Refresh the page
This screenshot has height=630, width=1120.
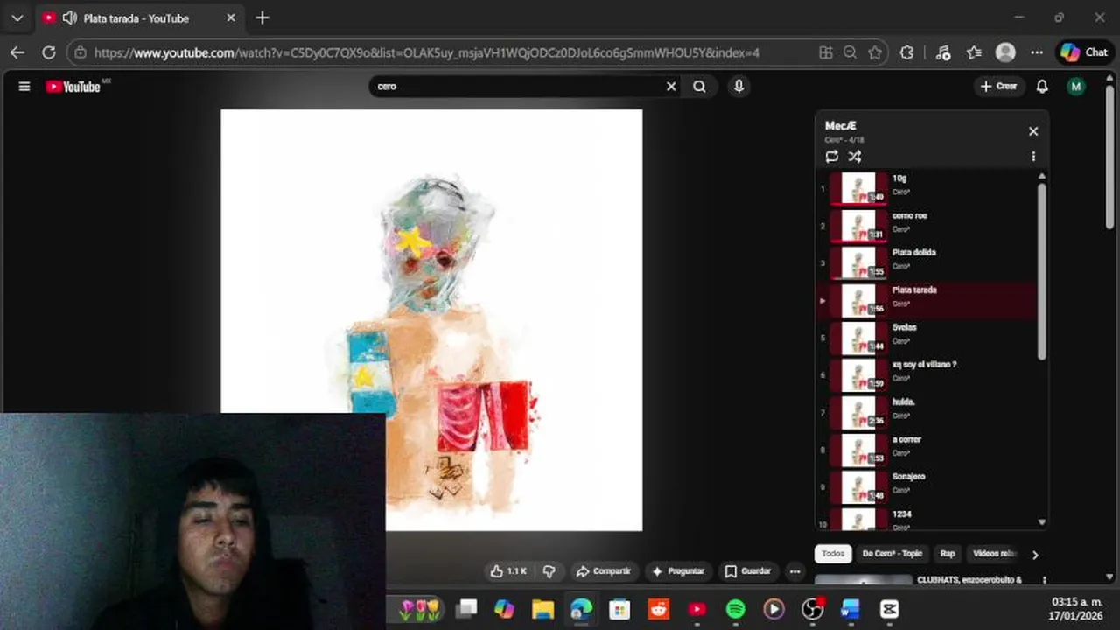[49, 52]
